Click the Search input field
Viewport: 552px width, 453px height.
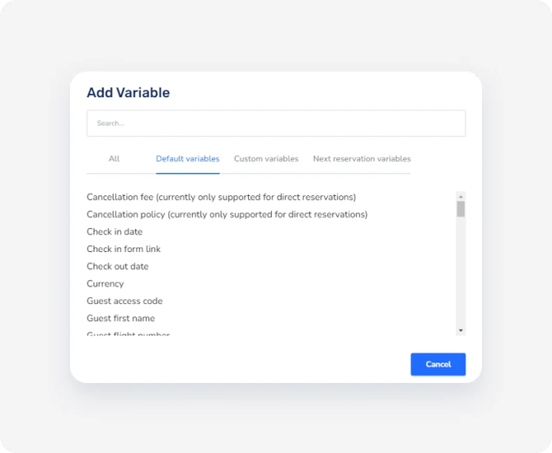(x=276, y=124)
